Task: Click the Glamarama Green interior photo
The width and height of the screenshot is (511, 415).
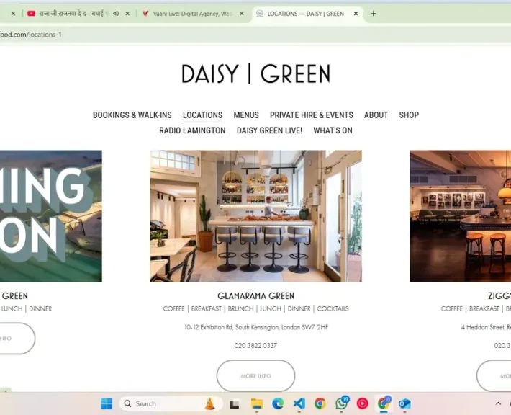Action: point(256,216)
